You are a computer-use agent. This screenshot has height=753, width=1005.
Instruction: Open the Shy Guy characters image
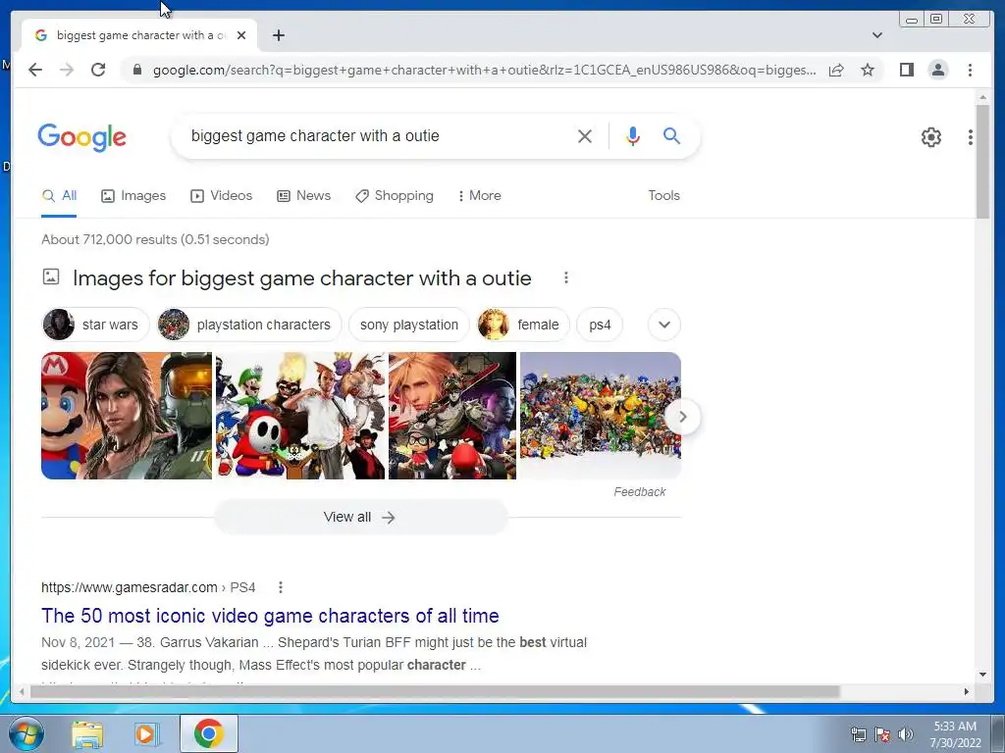(300, 416)
